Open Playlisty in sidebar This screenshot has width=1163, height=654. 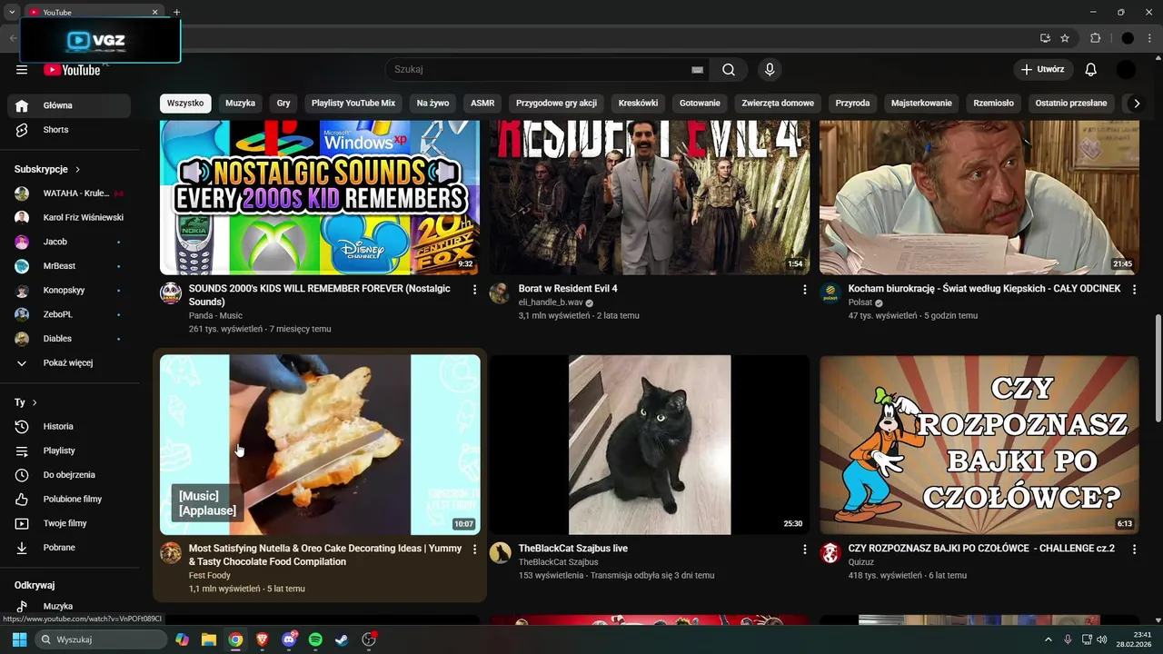69,451
